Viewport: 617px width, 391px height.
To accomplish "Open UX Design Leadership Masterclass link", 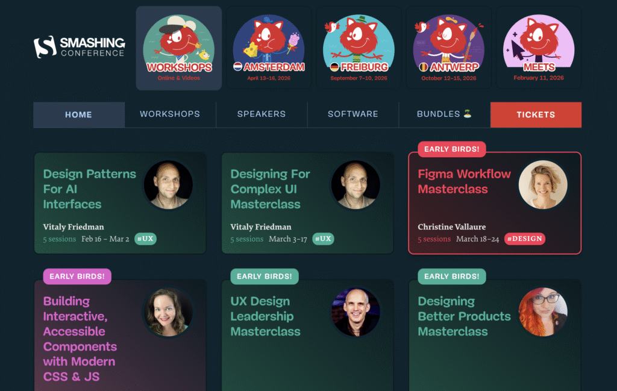I will click(x=265, y=316).
